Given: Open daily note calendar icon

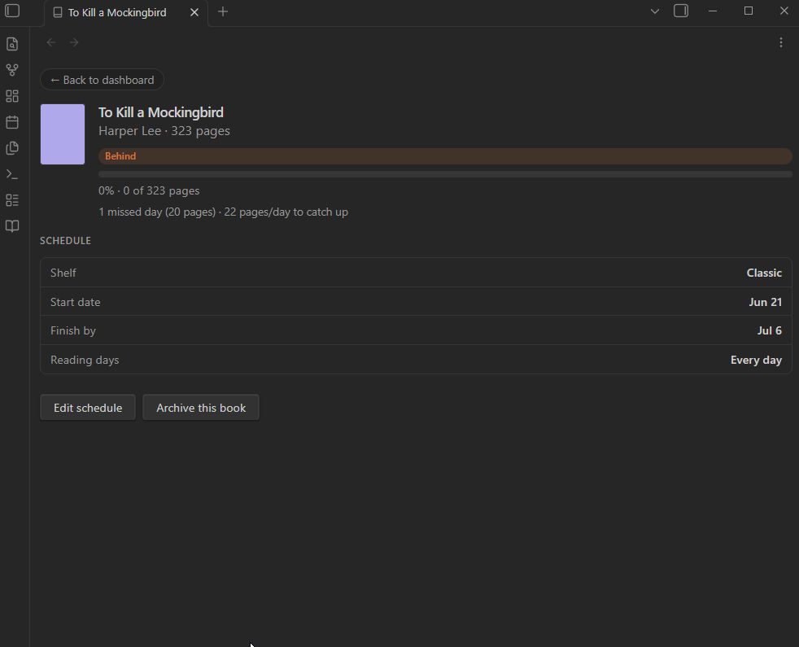Looking at the screenshot, I should [12, 122].
